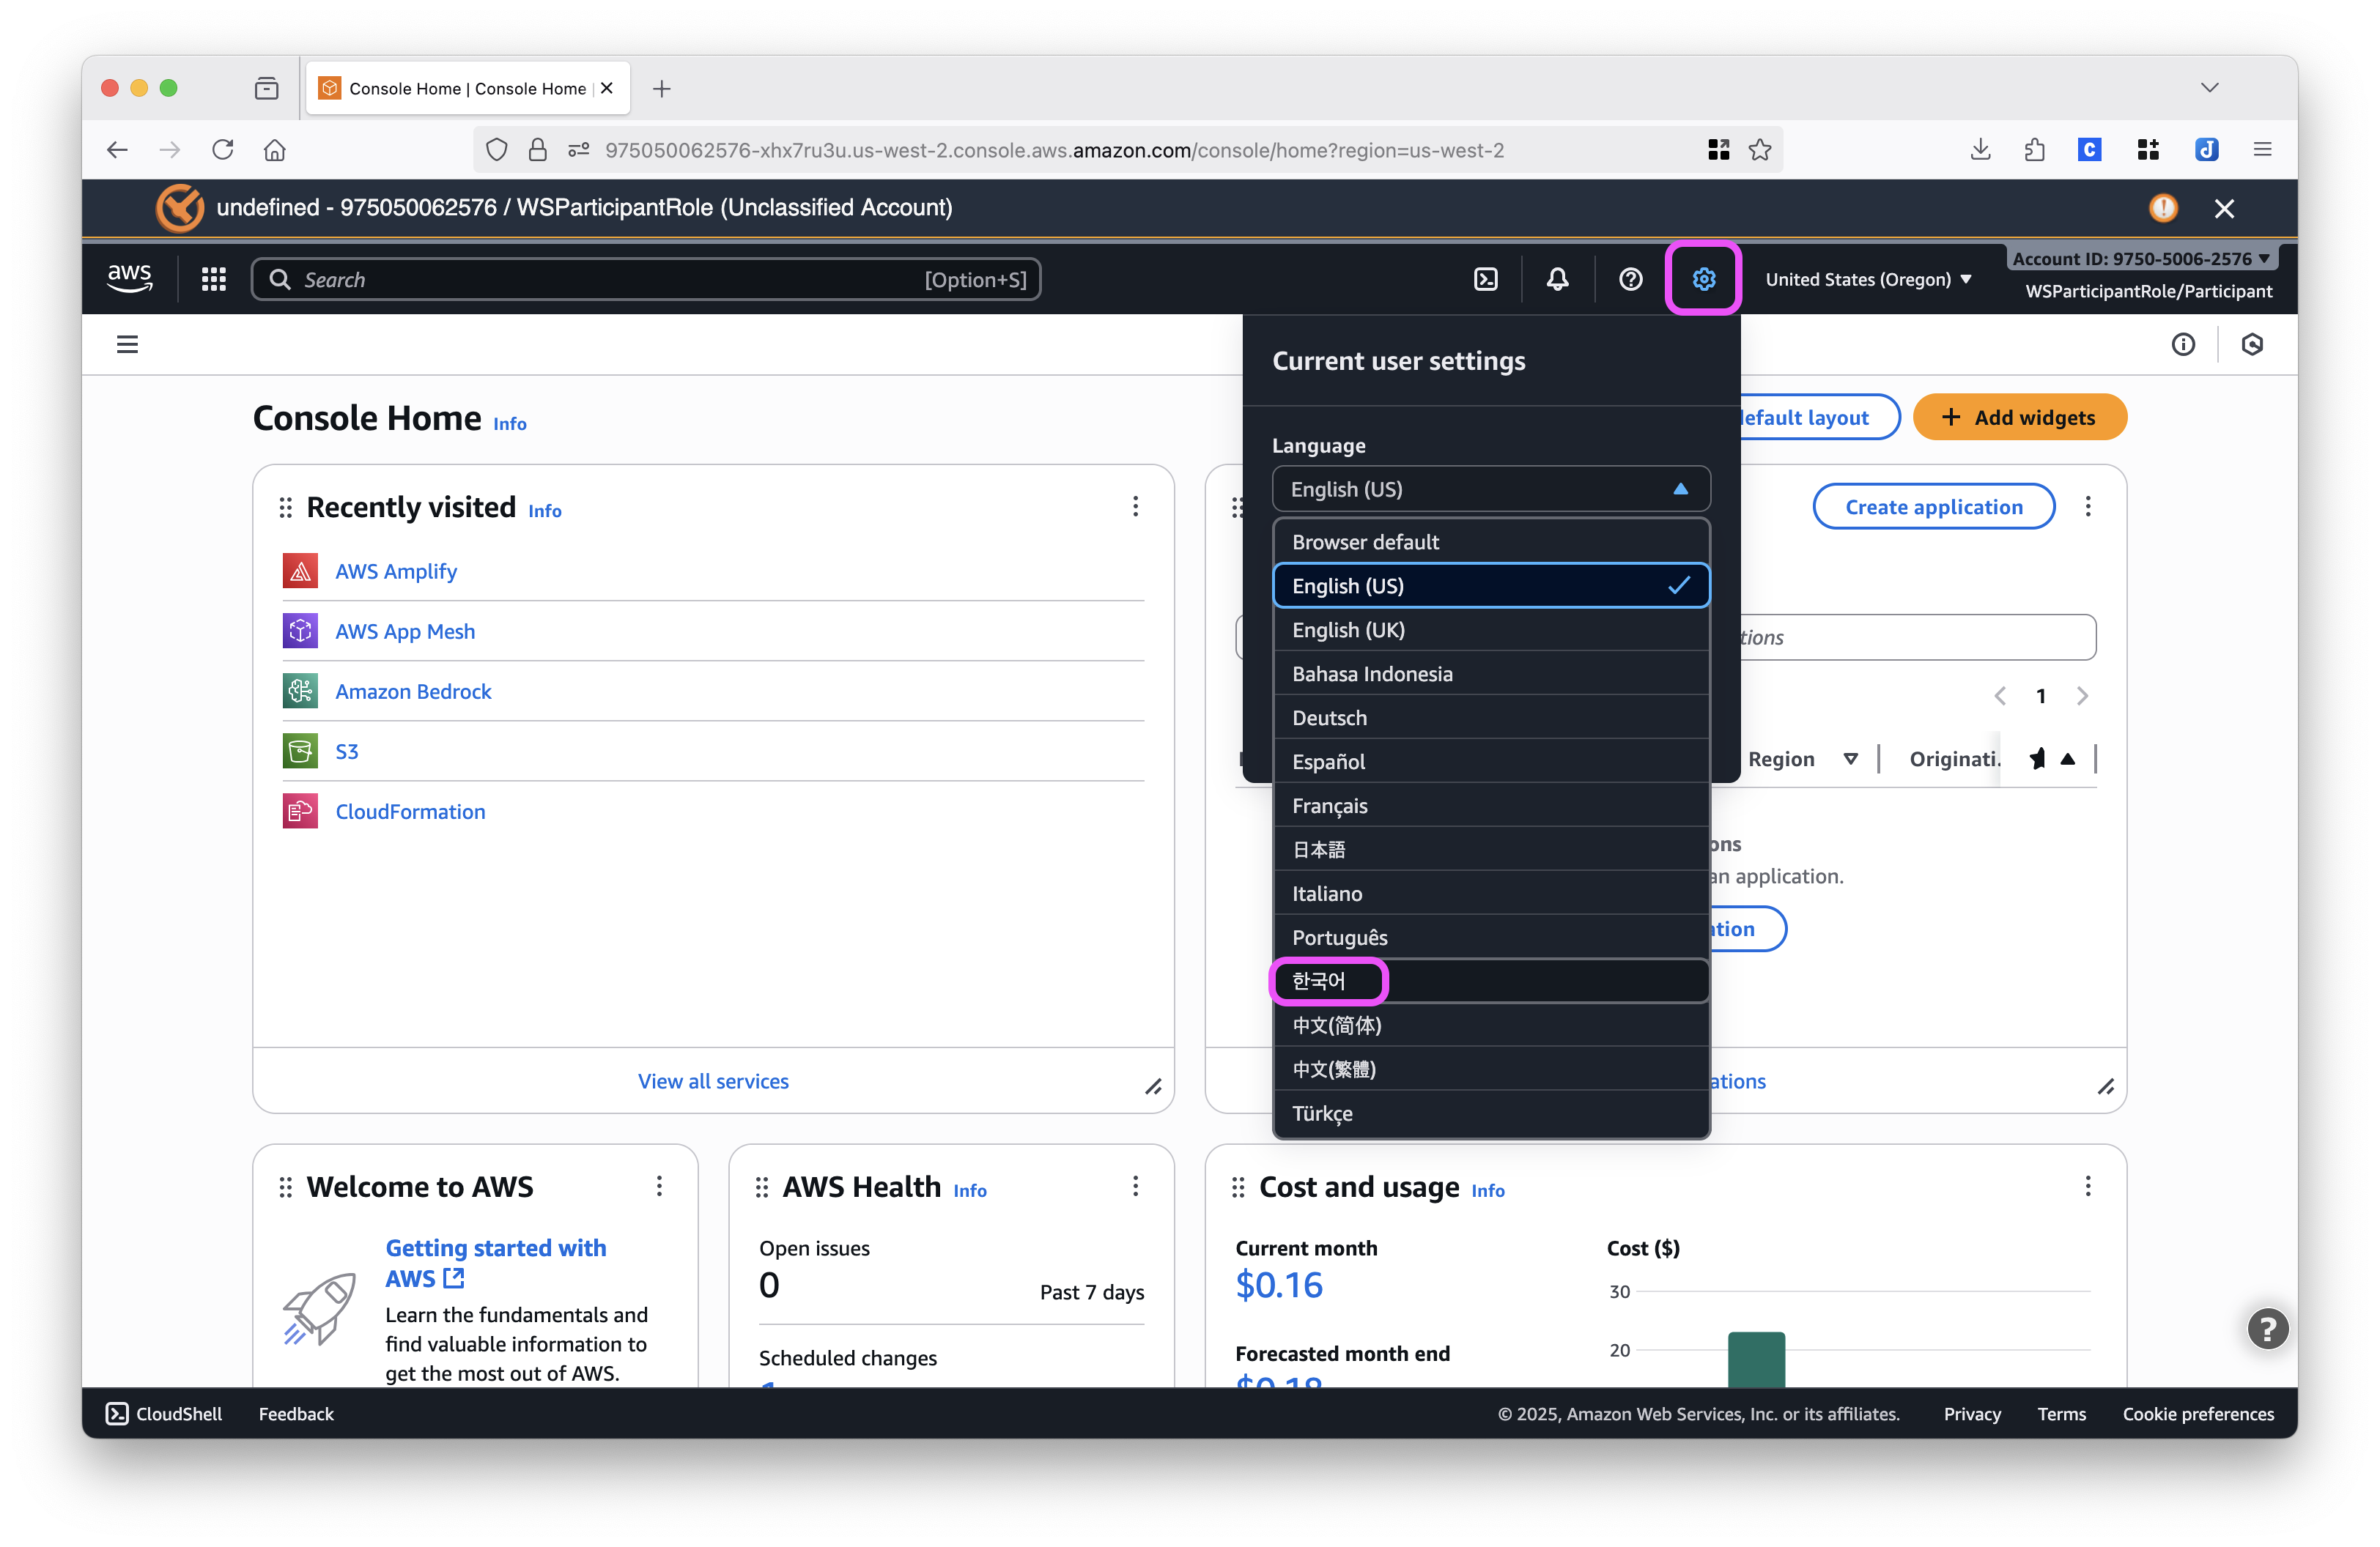Click the Feedback link in footer

(296, 1413)
